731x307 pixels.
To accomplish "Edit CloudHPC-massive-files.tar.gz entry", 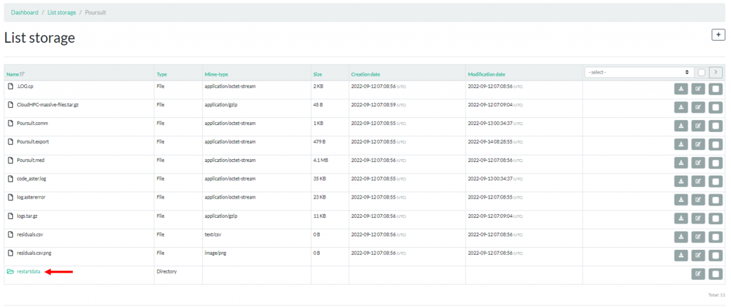I will coord(698,107).
